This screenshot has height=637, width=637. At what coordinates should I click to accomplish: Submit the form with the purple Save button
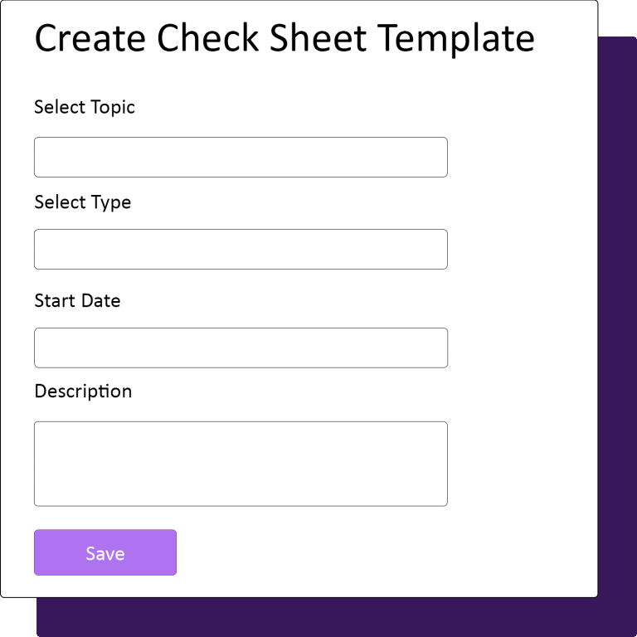click(x=105, y=552)
